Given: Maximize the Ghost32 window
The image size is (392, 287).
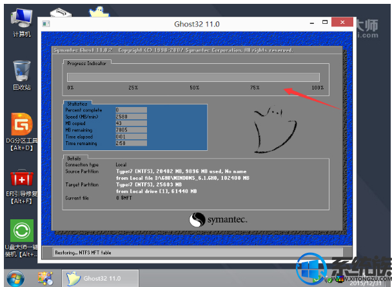Looking at the screenshot, I should click(325, 22).
